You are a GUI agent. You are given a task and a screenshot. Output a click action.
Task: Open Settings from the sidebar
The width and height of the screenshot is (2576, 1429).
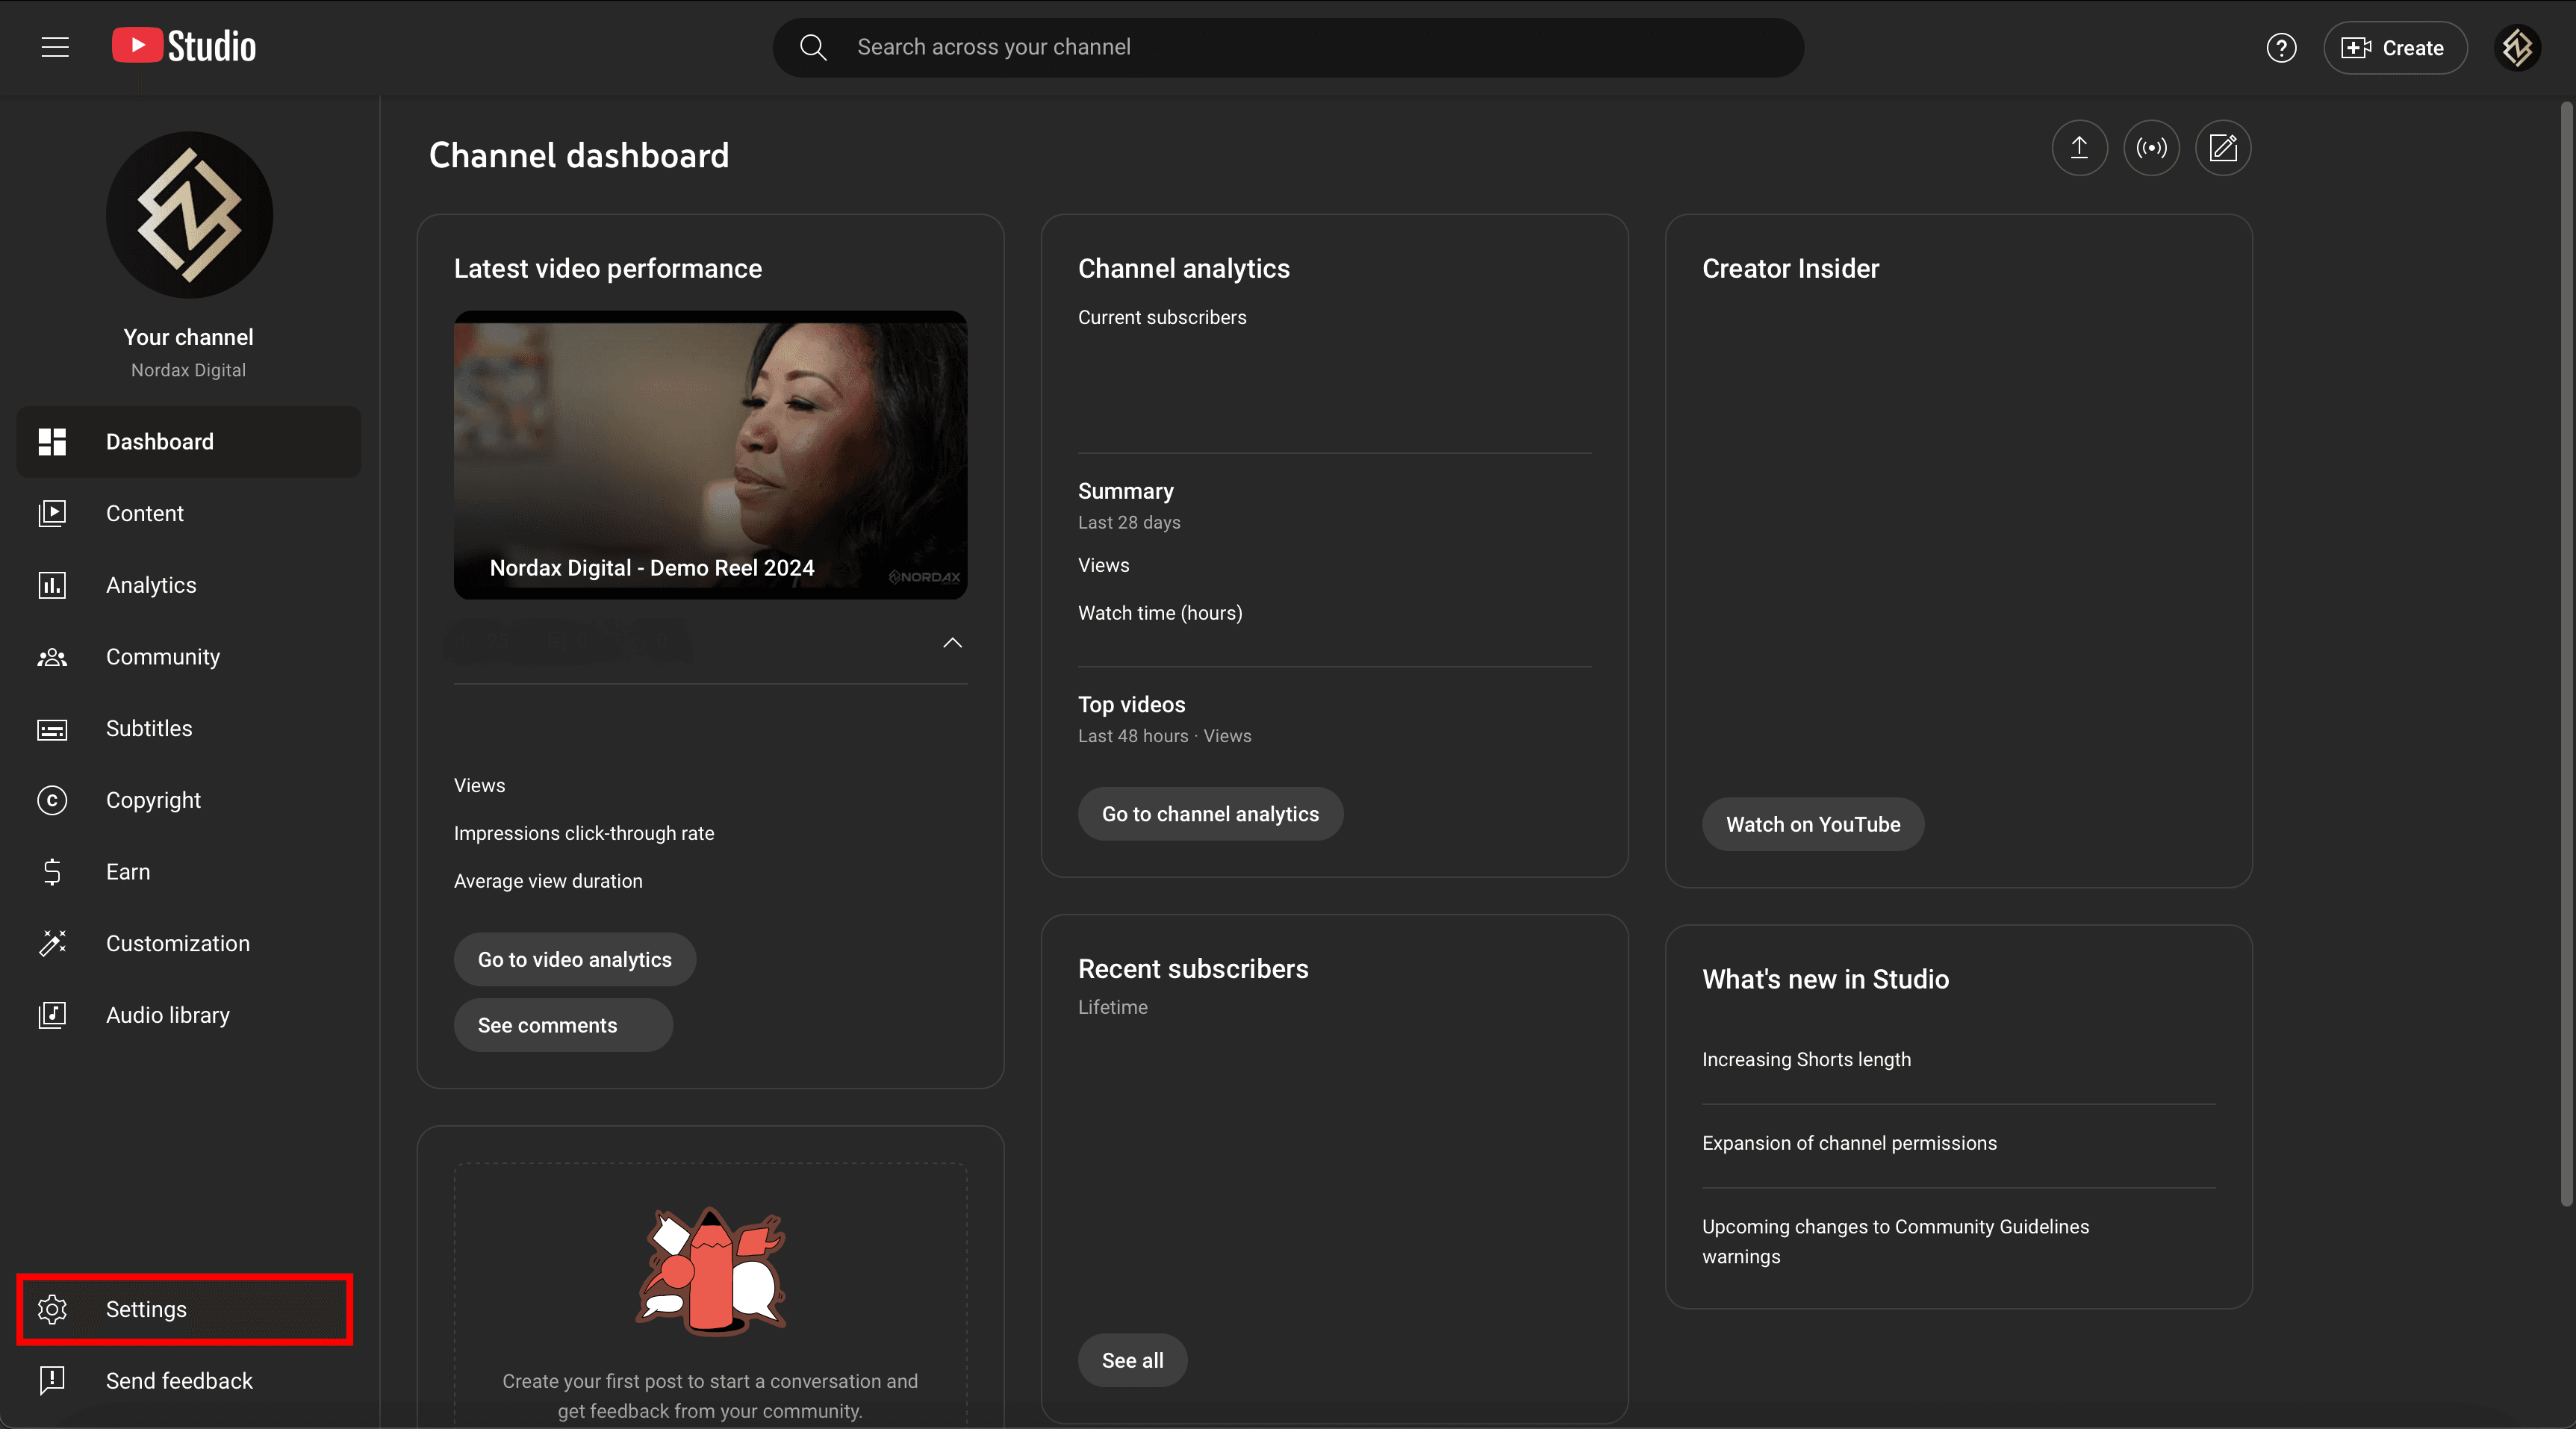(146, 1309)
